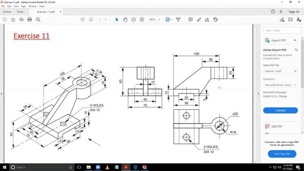Activate the hand pan tool

tap(125, 19)
